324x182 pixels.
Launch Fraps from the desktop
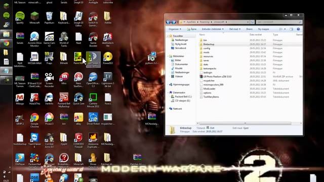[49, 58]
